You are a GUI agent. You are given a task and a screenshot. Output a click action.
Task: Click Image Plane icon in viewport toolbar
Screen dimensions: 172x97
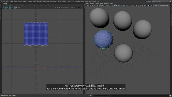coord(94,5)
